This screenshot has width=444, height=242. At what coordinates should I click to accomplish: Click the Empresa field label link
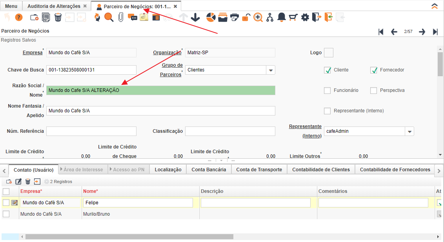coord(32,53)
